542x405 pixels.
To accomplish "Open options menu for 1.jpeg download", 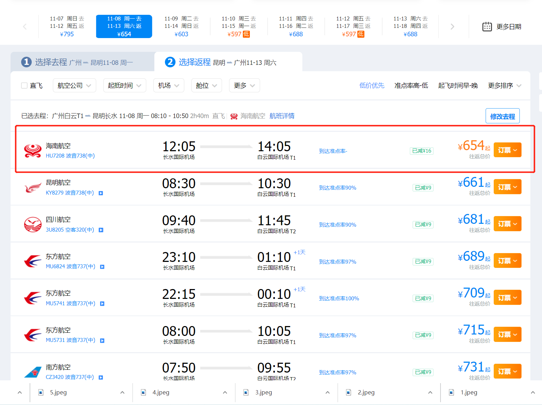I will pyautogui.click(x=533, y=392).
